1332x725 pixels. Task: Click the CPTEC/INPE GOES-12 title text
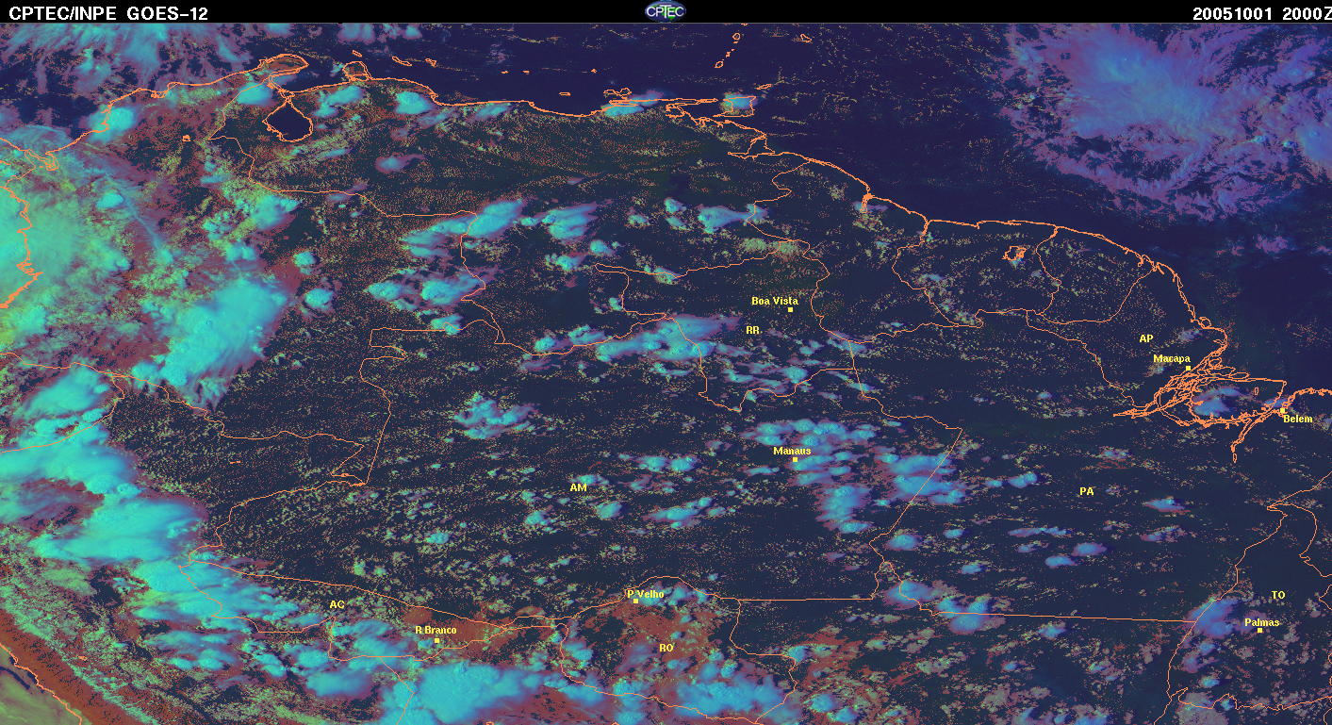click(x=108, y=13)
